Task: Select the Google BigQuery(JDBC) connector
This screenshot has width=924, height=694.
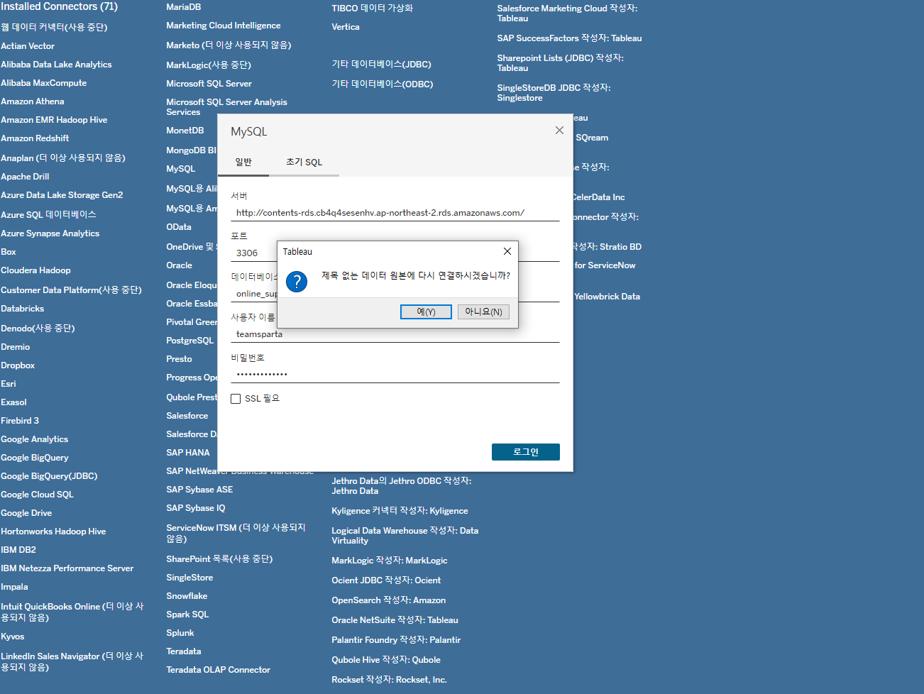Action: coord(49,476)
